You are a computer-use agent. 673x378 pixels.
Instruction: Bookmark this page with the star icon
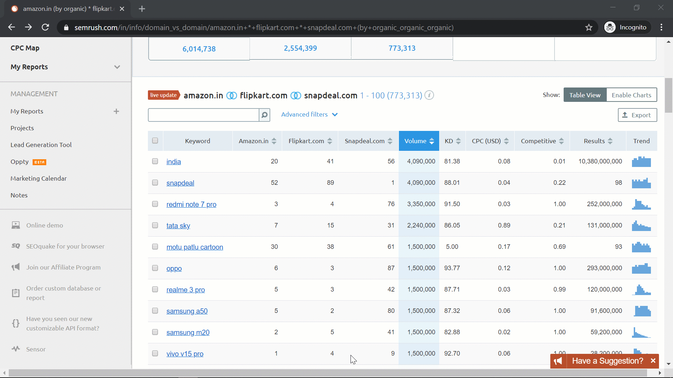[589, 27]
